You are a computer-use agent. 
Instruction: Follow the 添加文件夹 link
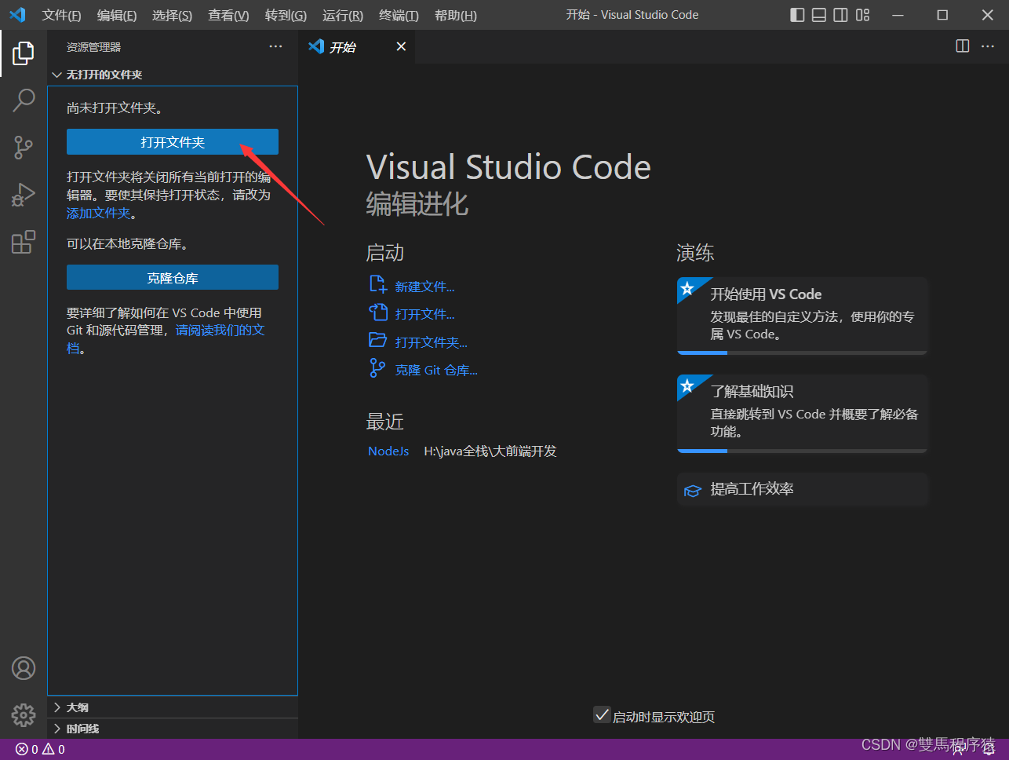tap(99, 213)
